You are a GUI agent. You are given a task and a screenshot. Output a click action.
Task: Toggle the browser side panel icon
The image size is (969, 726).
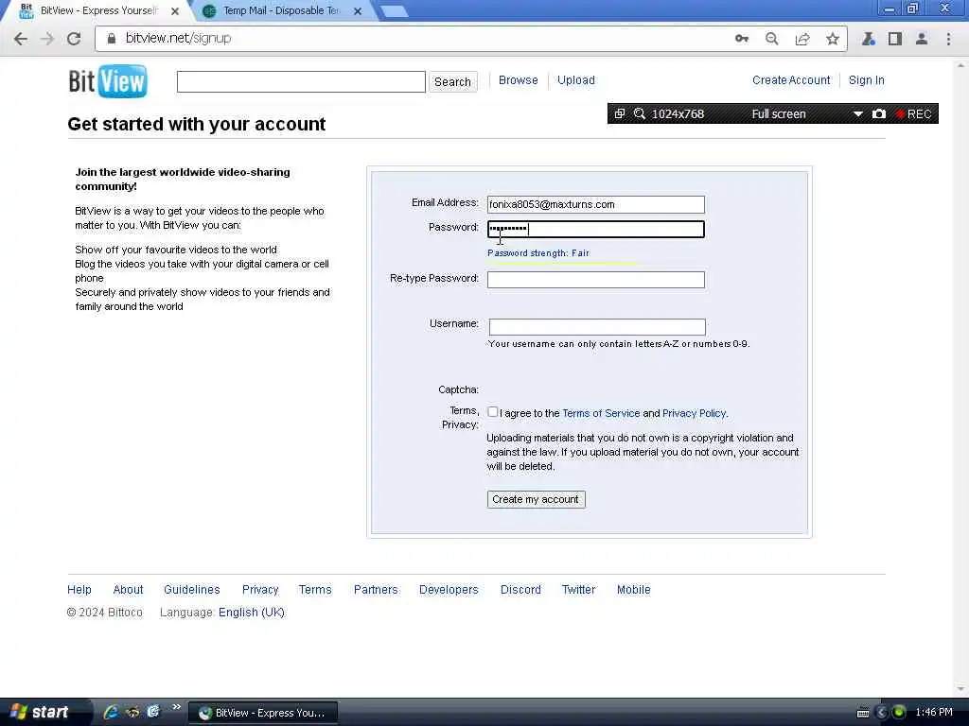pyautogui.click(x=895, y=39)
